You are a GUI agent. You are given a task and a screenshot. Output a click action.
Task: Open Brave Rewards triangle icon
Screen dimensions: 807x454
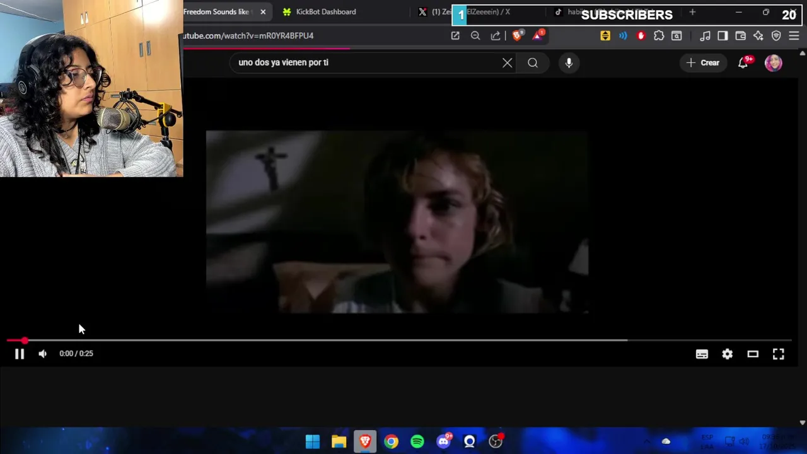pos(538,36)
